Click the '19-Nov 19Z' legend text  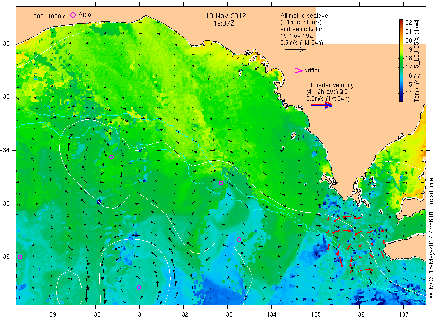click(297, 36)
